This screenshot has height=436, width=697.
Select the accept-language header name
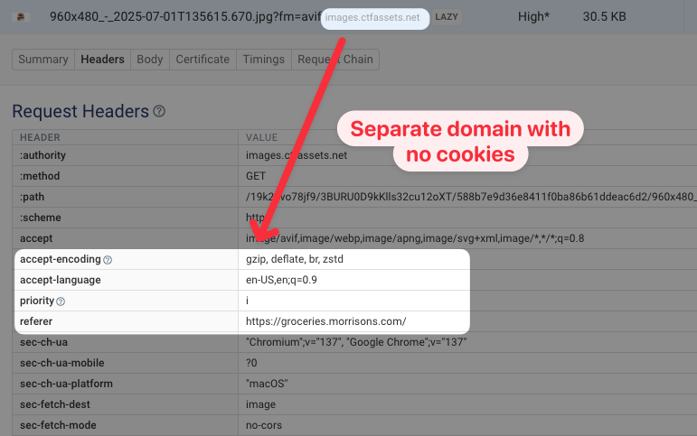tap(61, 280)
